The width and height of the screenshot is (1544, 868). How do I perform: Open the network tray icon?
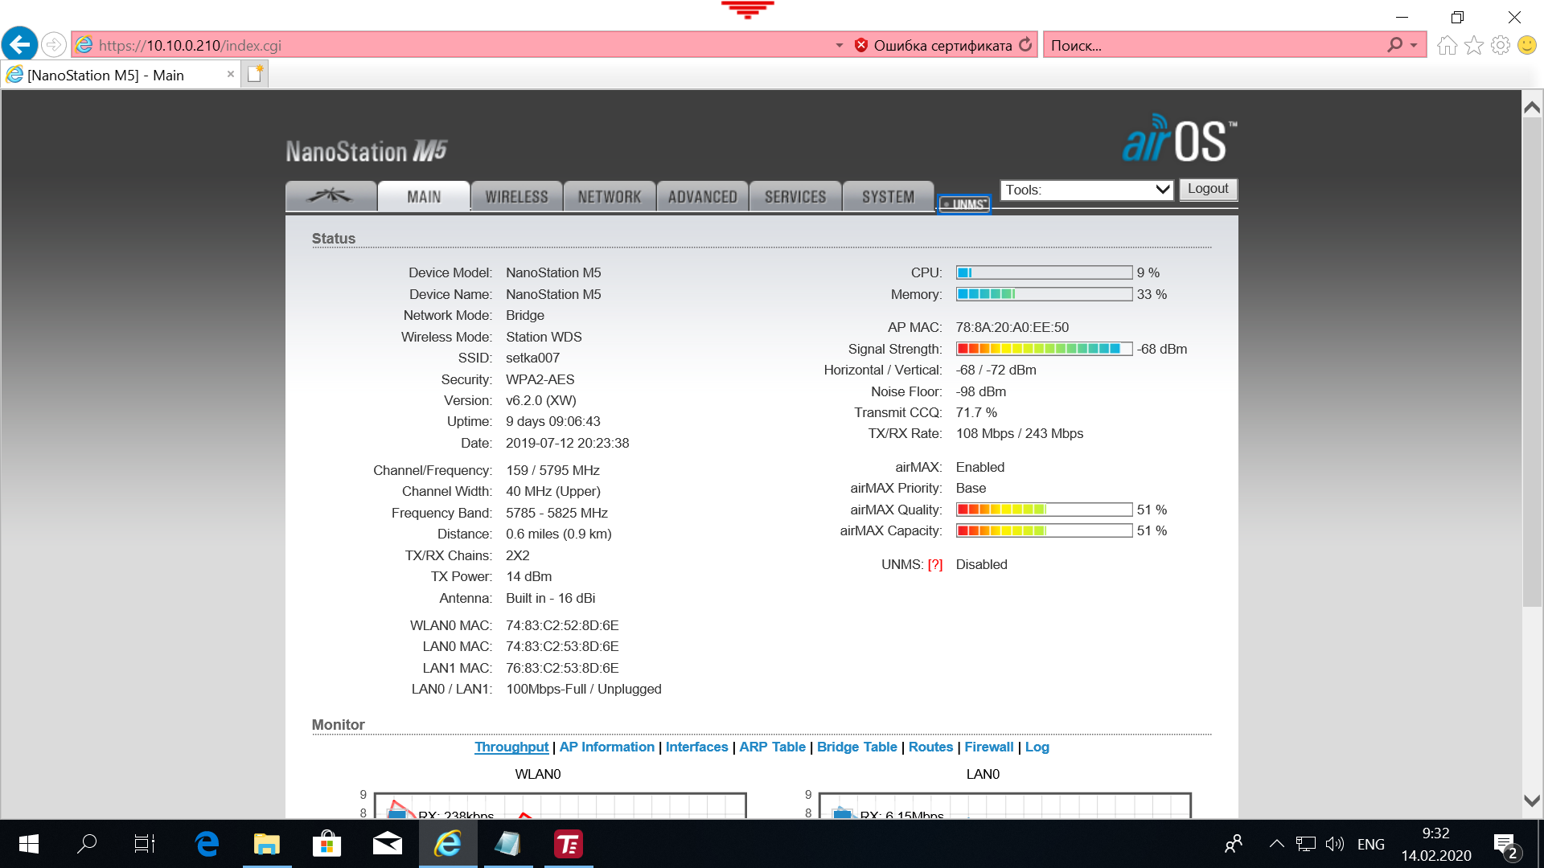(x=1306, y=844)
